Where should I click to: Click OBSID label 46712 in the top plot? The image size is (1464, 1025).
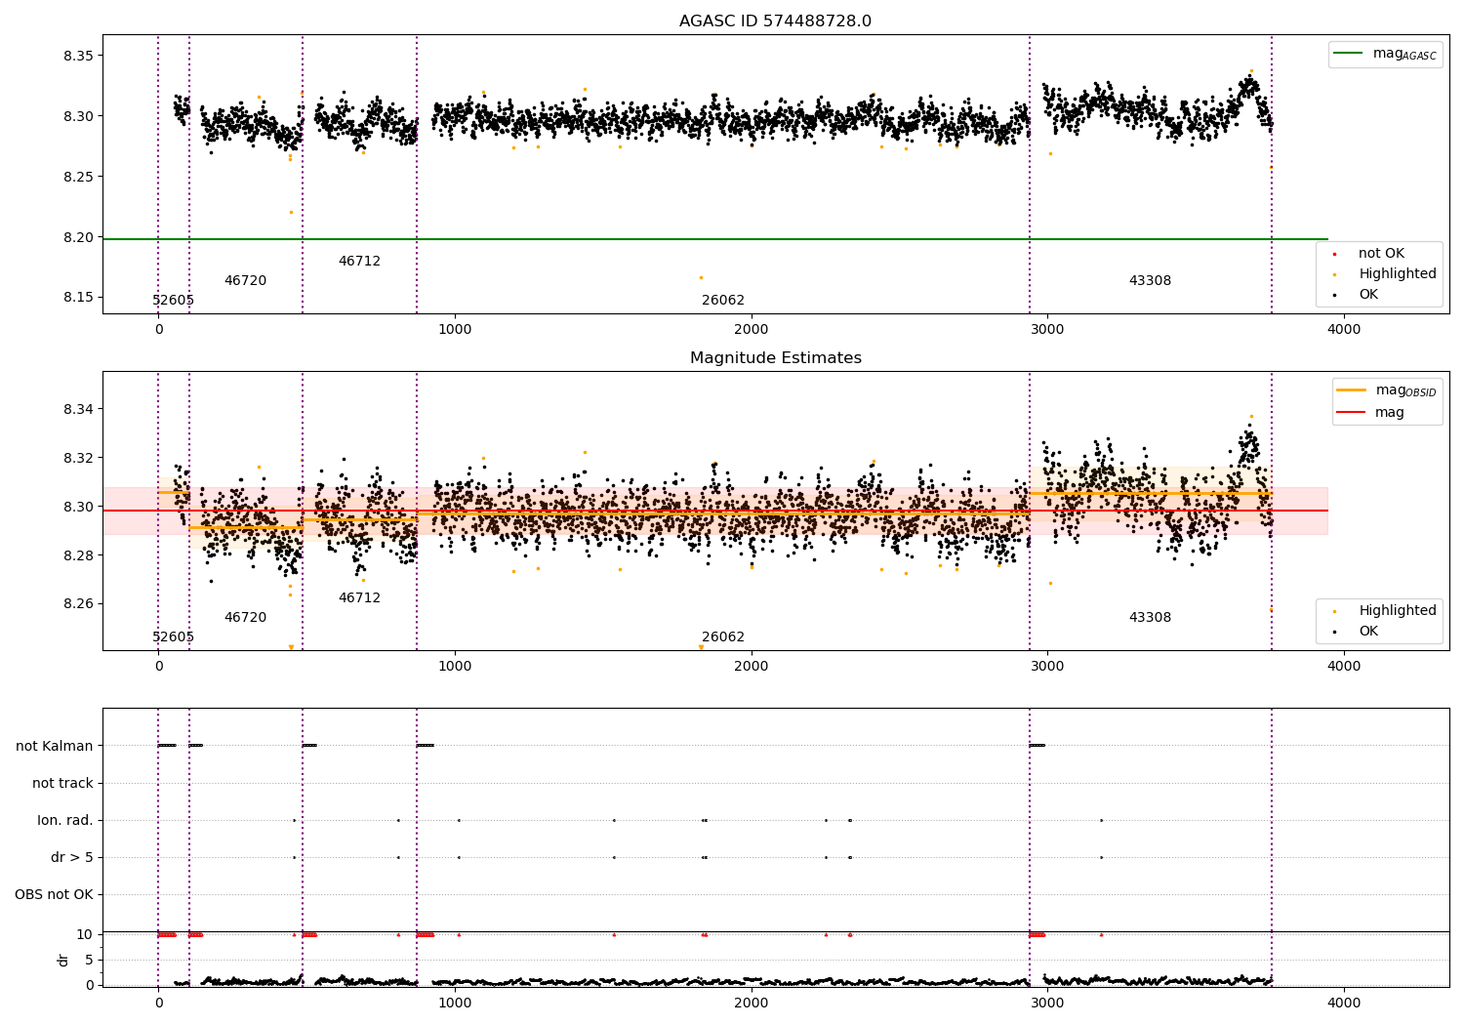click(x=359, y=262)
